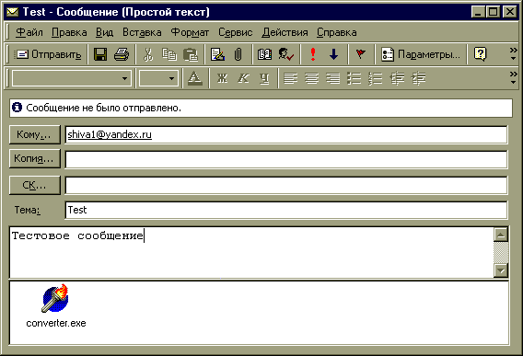Click the Print icon in toolbar

point(122,54)
